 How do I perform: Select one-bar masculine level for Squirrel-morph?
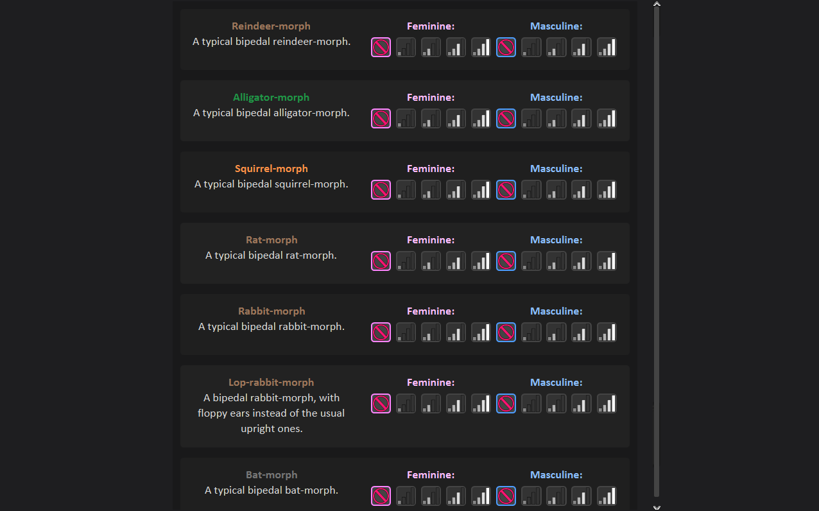[x=531, y=190]
